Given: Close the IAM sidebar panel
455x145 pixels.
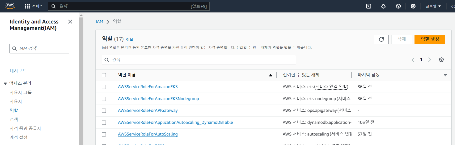Looking at the screenshot, I should [70, 22].
